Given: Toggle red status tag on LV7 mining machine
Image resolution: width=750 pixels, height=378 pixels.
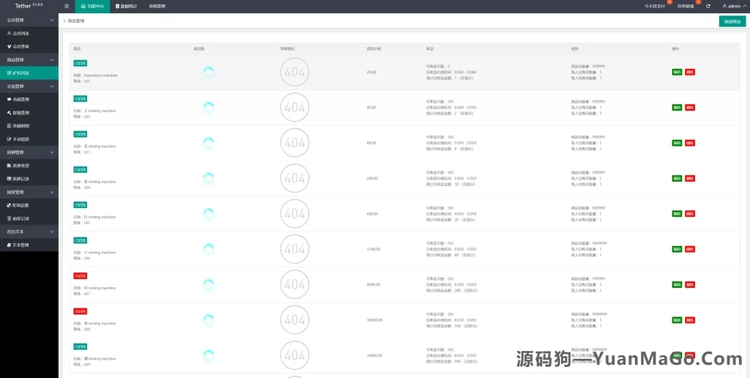Looking at the screenshot, I should click(x=80, y=275).
